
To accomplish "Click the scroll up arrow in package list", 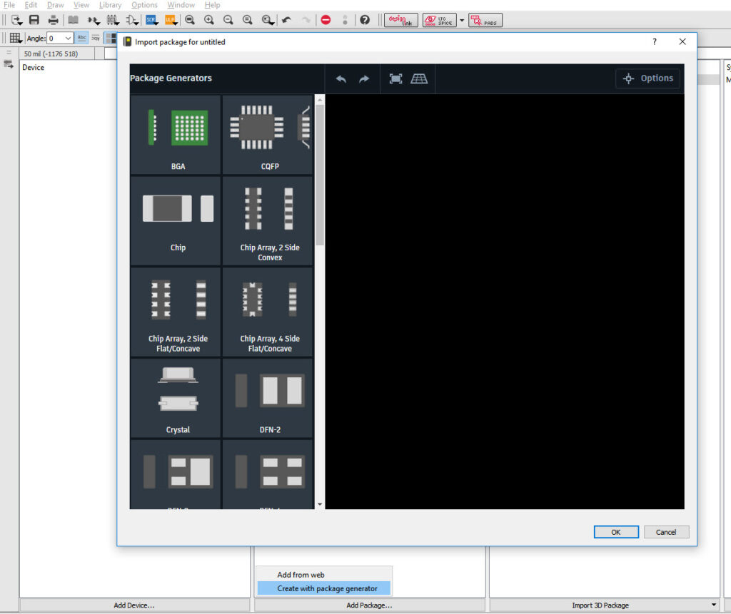I will pyautogui.click(x=320, y=100).
